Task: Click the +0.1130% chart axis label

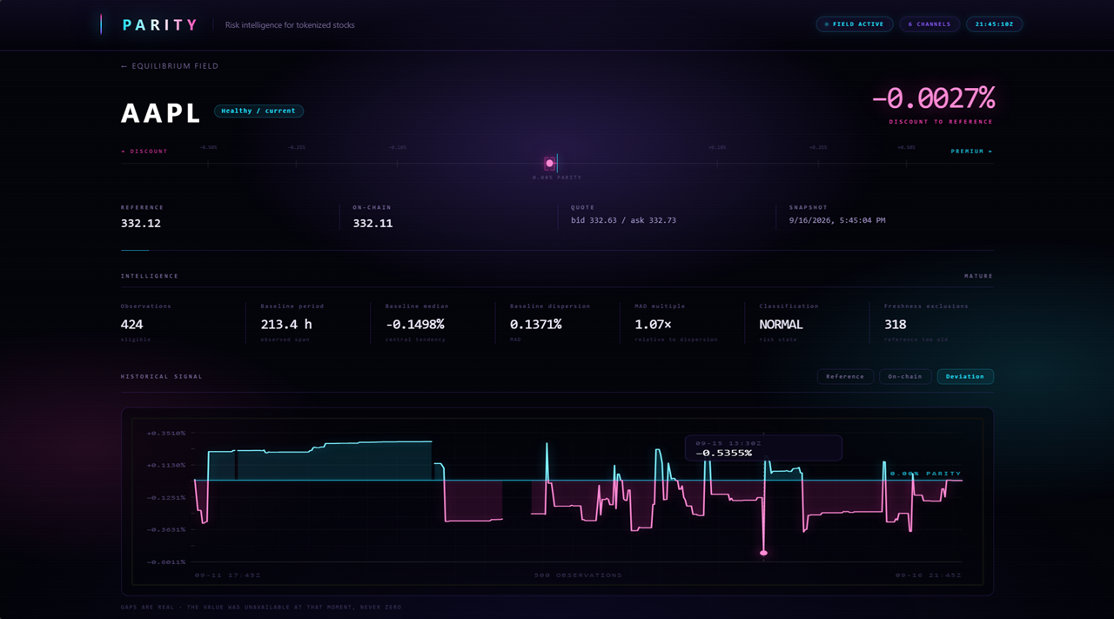Action: tap(166, 466)
